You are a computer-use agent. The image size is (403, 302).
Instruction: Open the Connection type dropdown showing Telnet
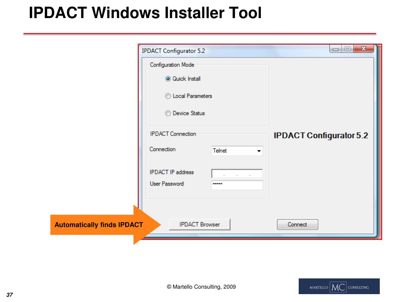click(237, 151)
